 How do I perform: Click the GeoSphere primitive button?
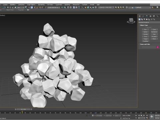click(154, 32)
